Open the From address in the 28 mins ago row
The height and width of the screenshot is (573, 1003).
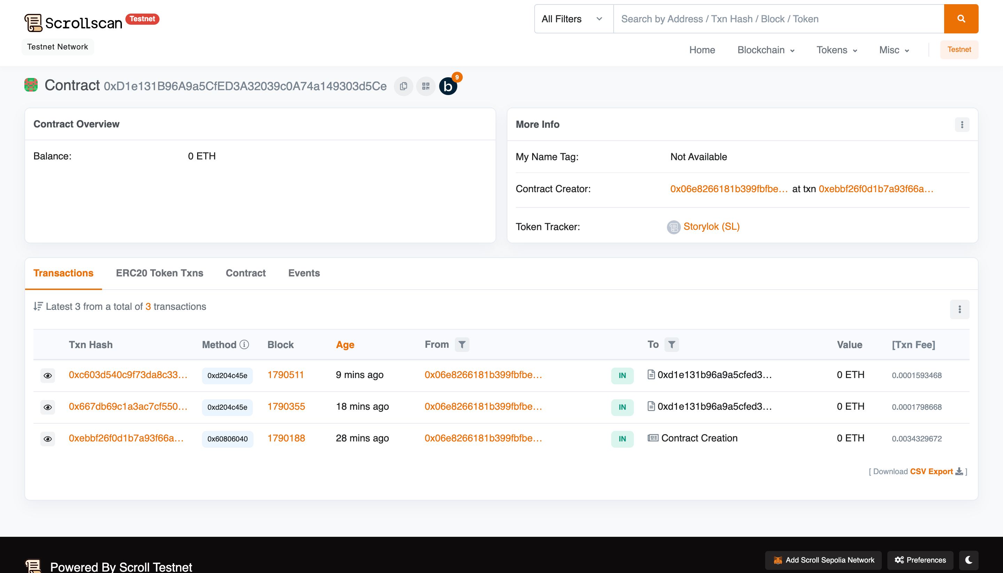tap(483, 438)
